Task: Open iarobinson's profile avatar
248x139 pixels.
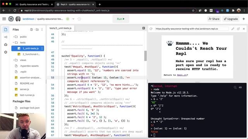Action: pos(18,19)
